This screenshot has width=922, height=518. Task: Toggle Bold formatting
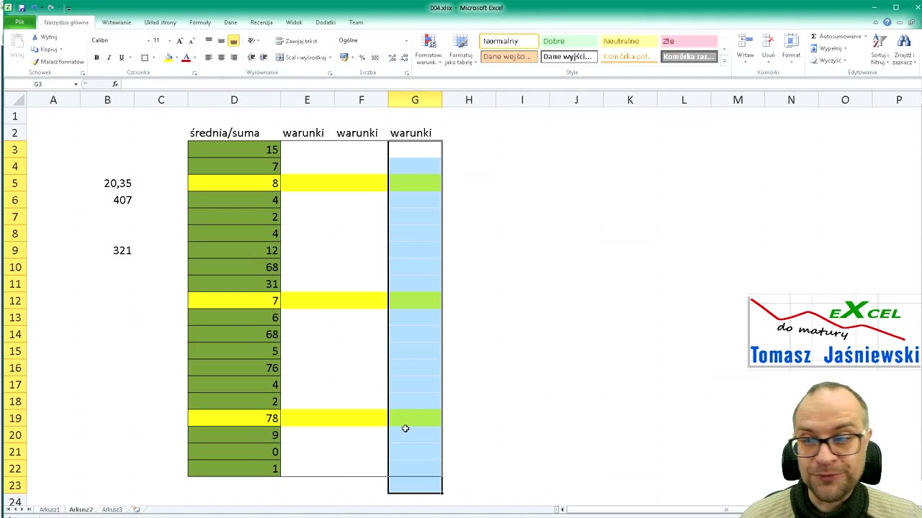97,58
